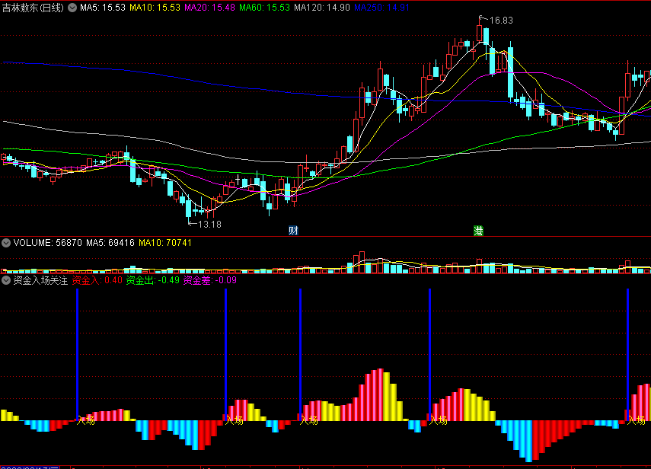The height and width of the screenshot is (469, 651).
Task: Click the 13.18 low price label
Action: tap(209, 225)
